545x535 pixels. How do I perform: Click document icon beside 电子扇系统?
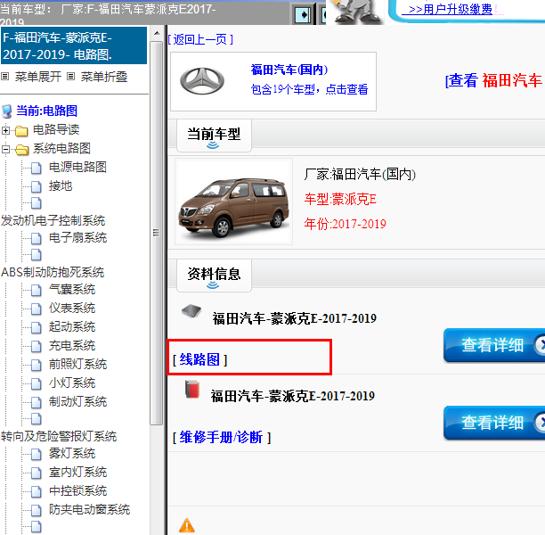37,238
